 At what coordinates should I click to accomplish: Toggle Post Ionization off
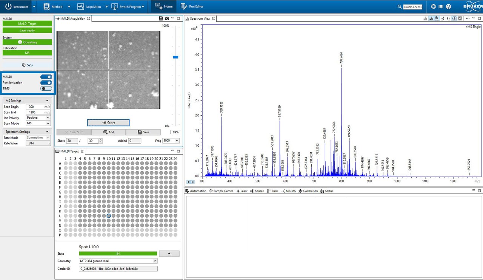[x=46, y=82]
